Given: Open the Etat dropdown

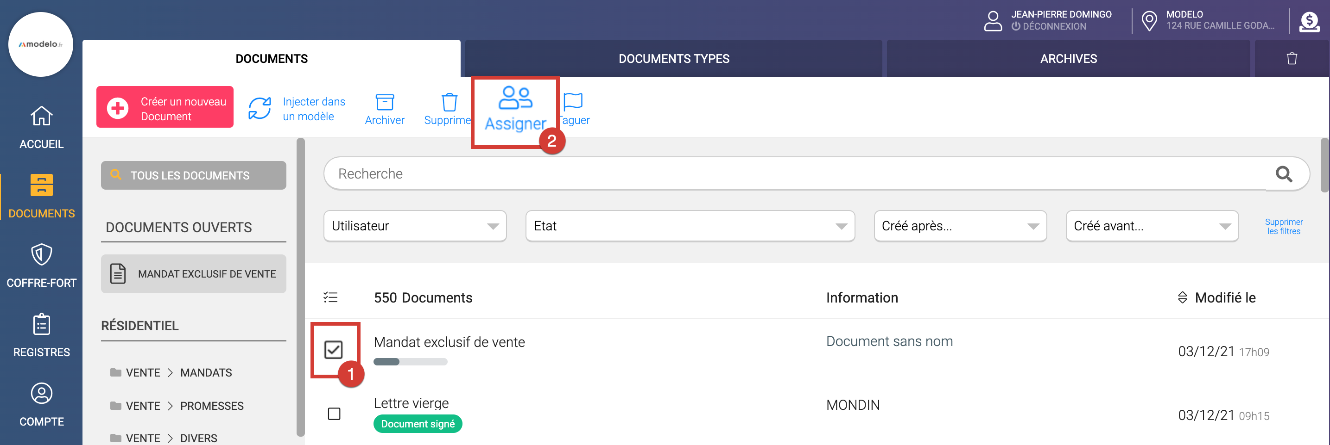Looking at the screenshot, I should point(689,226).
